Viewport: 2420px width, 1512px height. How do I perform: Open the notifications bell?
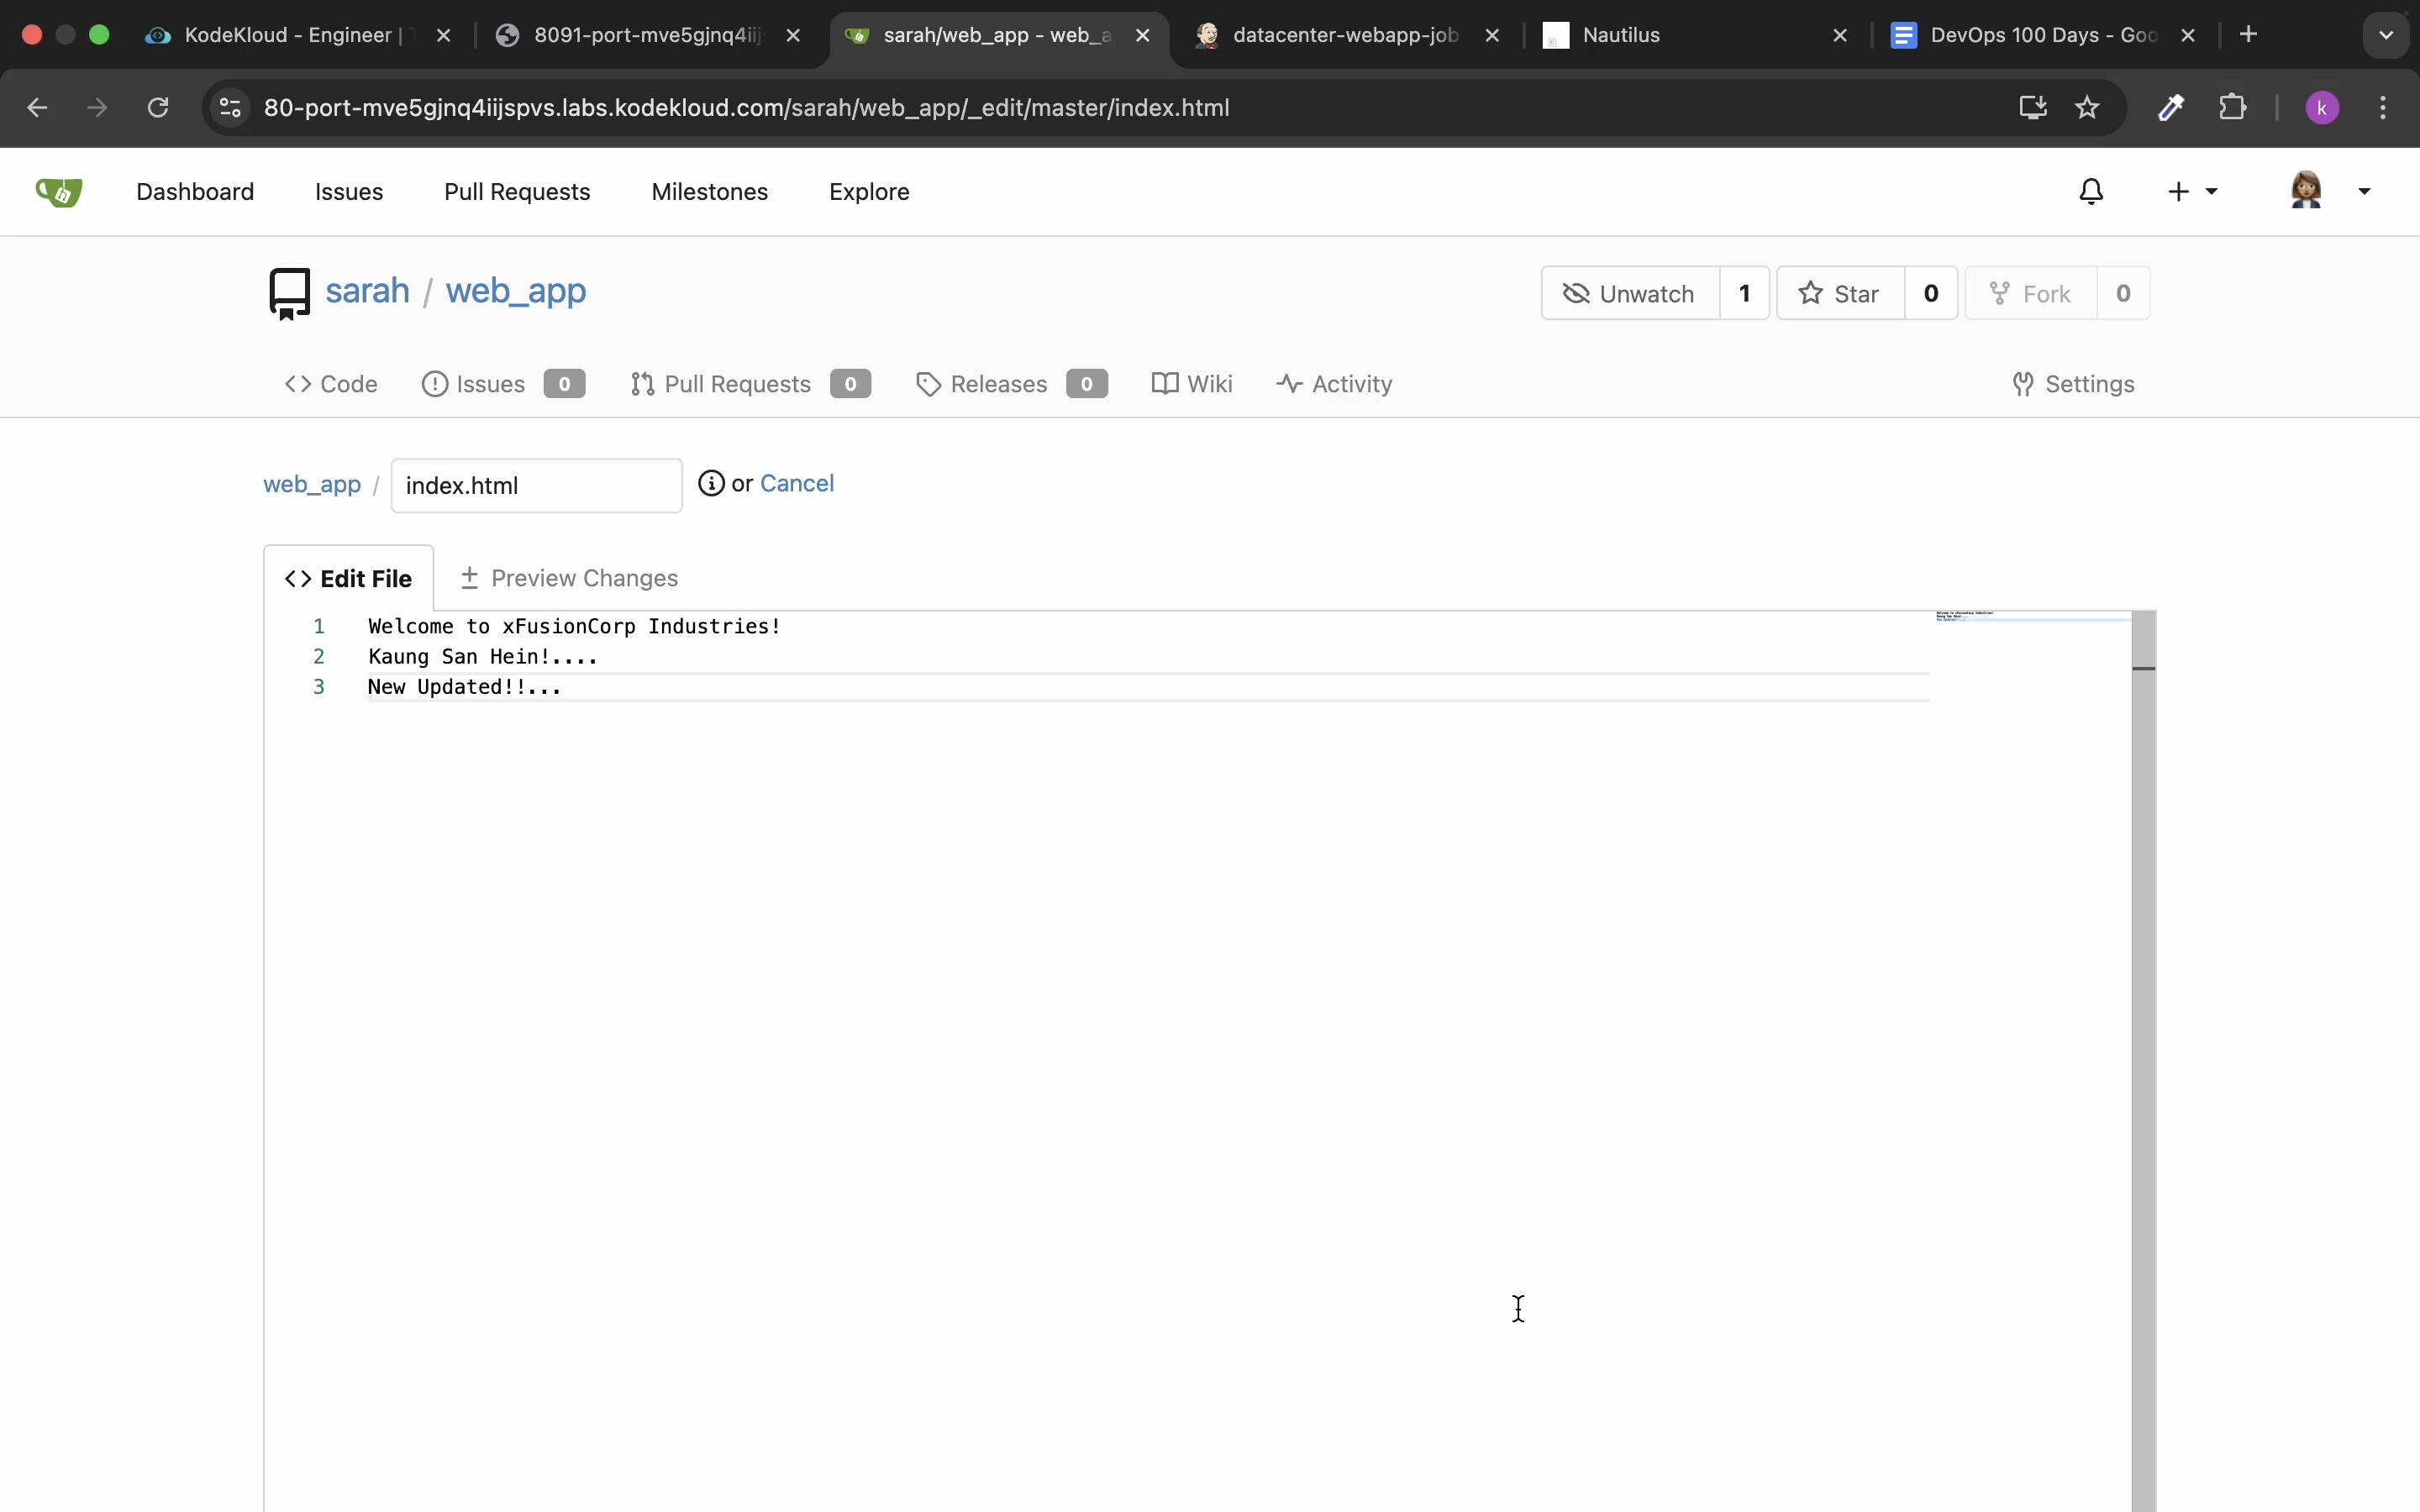click(x=2091, y=191)
